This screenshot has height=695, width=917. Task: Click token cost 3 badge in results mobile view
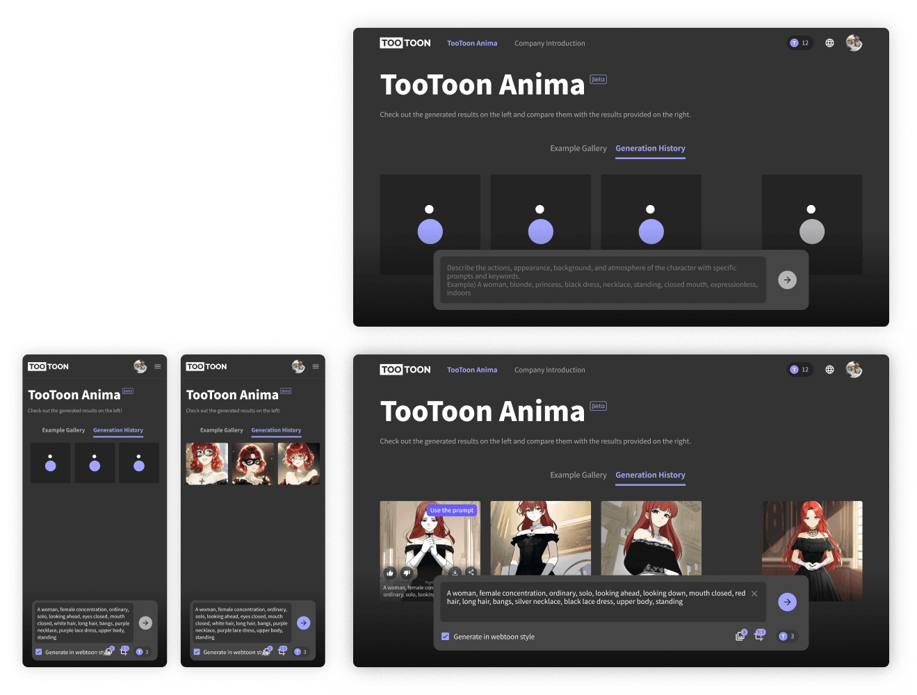point(300,652)
